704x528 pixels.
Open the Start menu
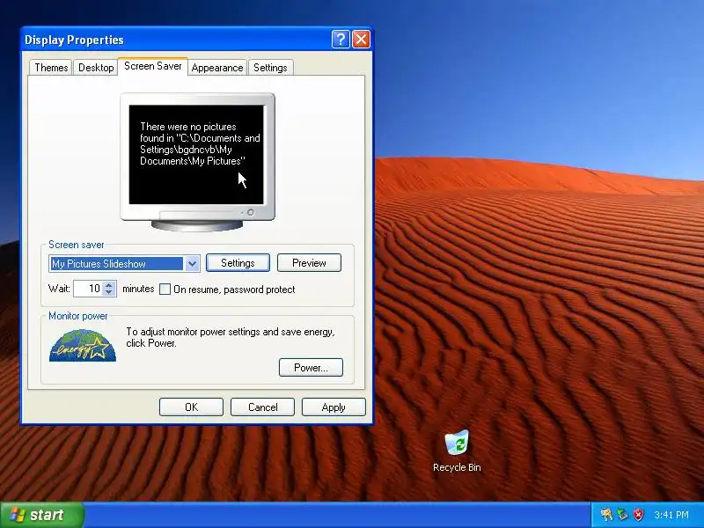pyautogui.click(x=42, y=515)
